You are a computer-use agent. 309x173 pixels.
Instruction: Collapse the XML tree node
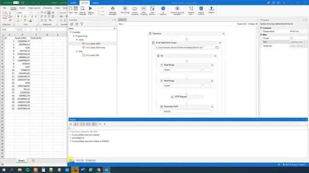tap(77, 51)
